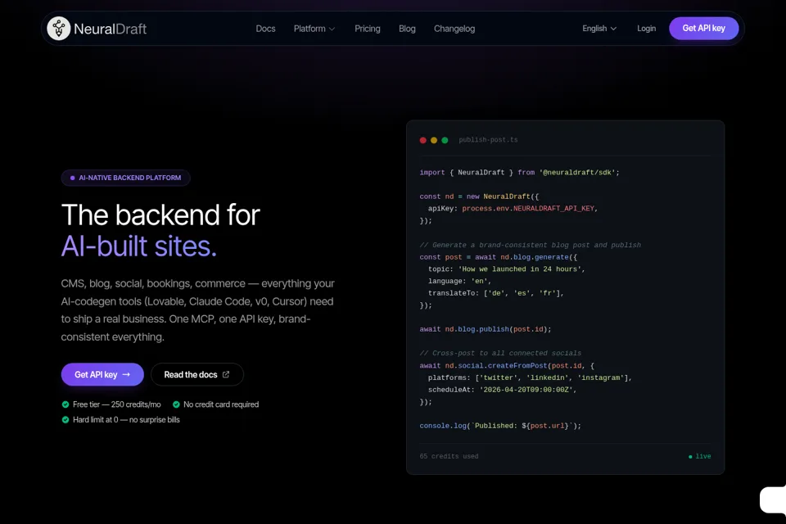Viewport: 786px width, 524px height.
Task: Click the red dot in the code window
Action: coord(423,140)
